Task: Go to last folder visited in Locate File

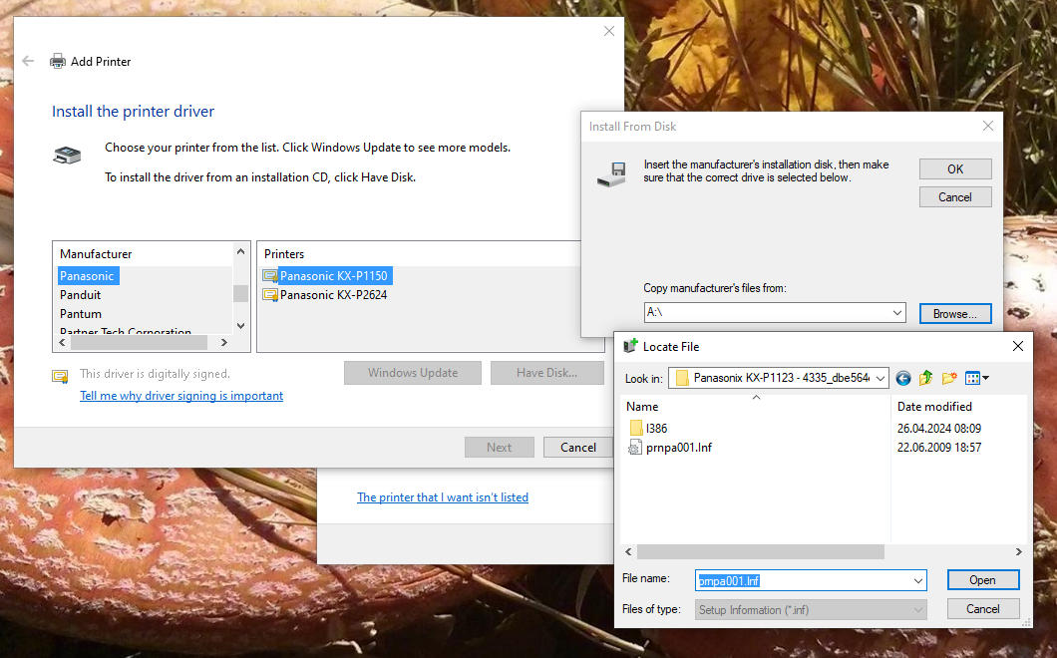Action: point(903,378)
